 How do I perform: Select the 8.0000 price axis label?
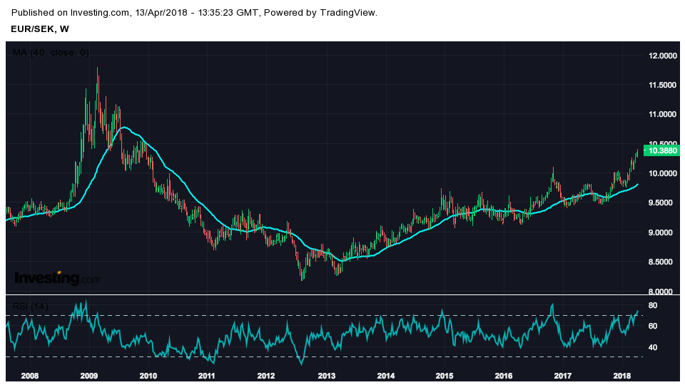pos(663,292)
